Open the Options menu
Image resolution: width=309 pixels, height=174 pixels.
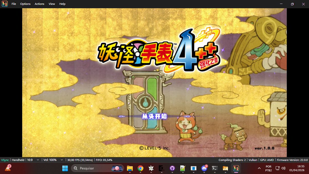click(25, 4)
